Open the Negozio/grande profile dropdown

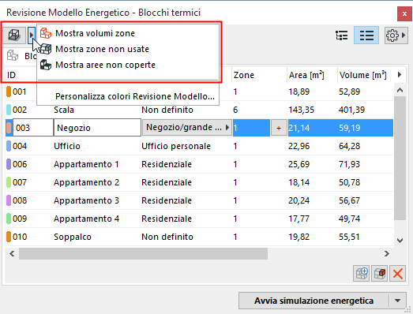coord(187,128)
